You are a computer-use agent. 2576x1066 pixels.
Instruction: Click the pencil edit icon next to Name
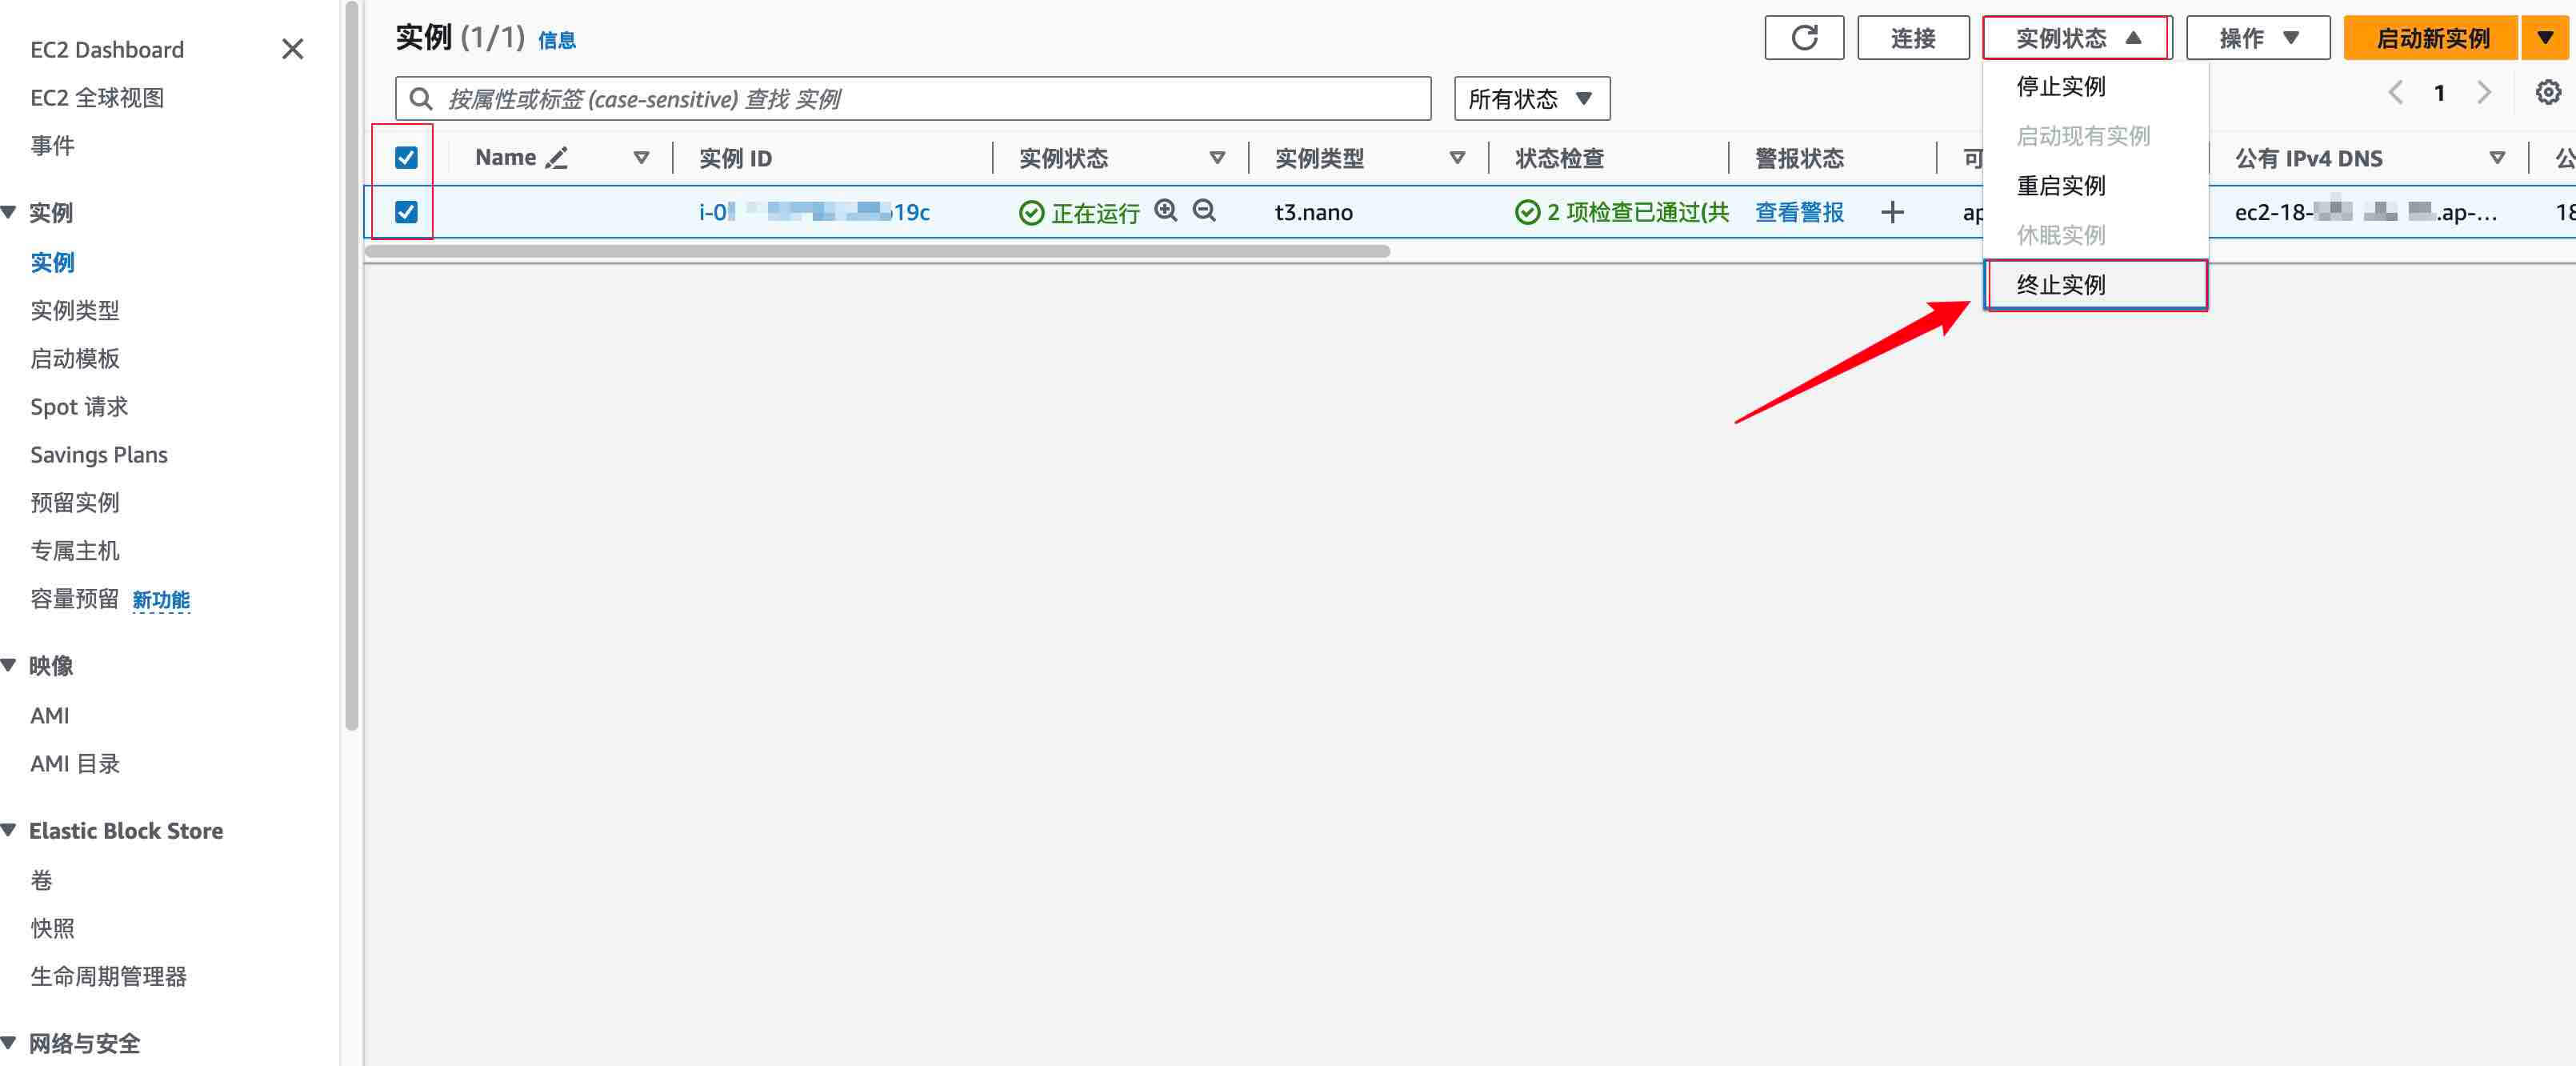tap(557, 158)
